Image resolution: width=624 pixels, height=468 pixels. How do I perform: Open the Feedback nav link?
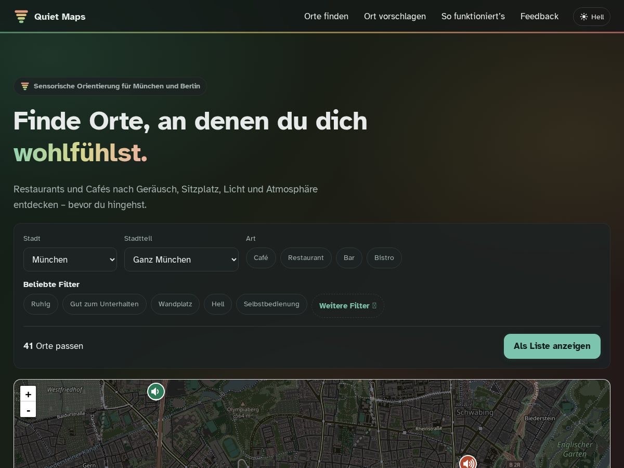[x=539, y=16]
